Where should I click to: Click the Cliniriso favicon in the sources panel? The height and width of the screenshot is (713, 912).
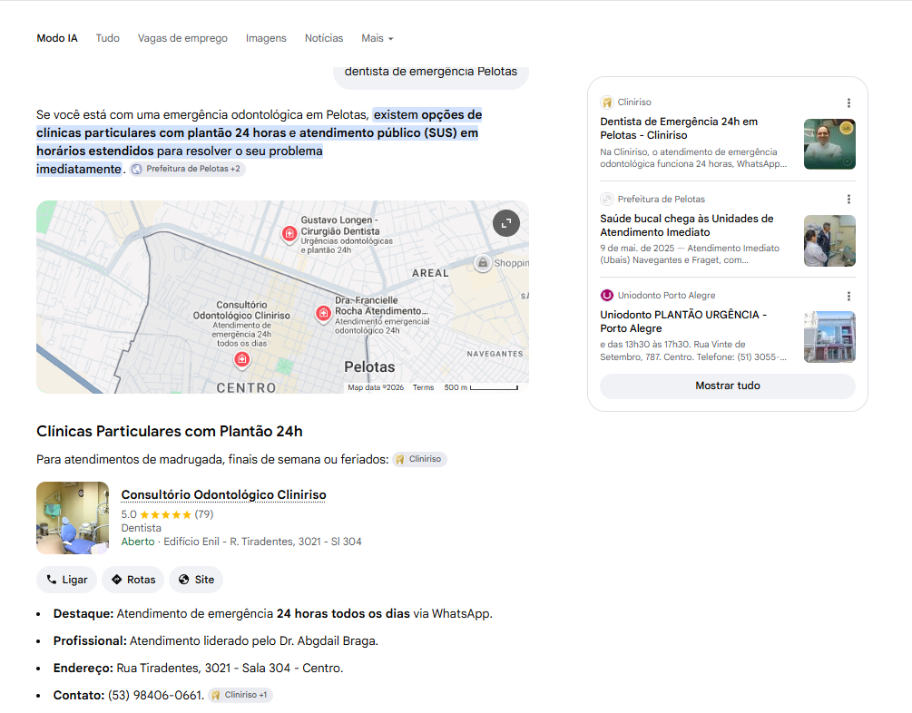[x=607, y=103]
